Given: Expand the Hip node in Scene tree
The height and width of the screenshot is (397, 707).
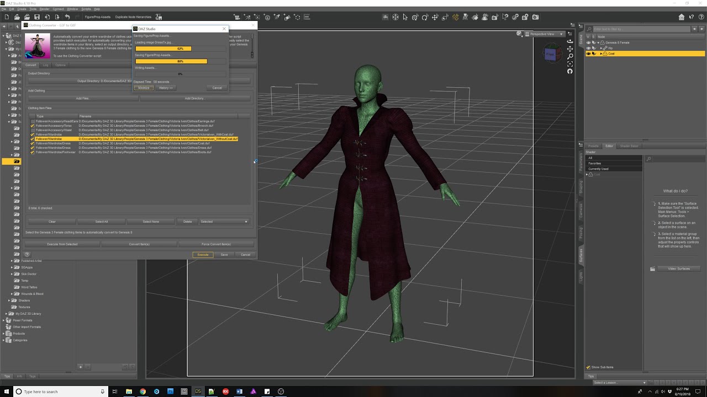Looking at the screenshot, I should 602,48.
